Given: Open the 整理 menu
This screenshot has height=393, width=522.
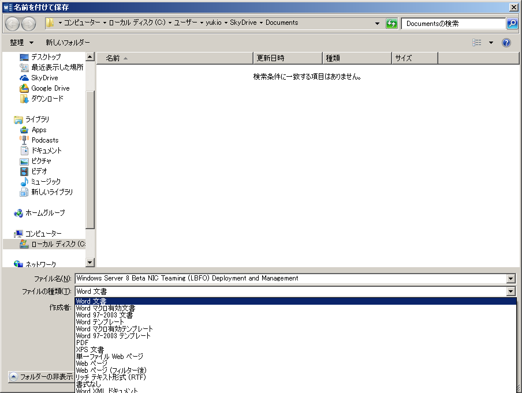Looking at the screenshot, I should tap(21, 43).
